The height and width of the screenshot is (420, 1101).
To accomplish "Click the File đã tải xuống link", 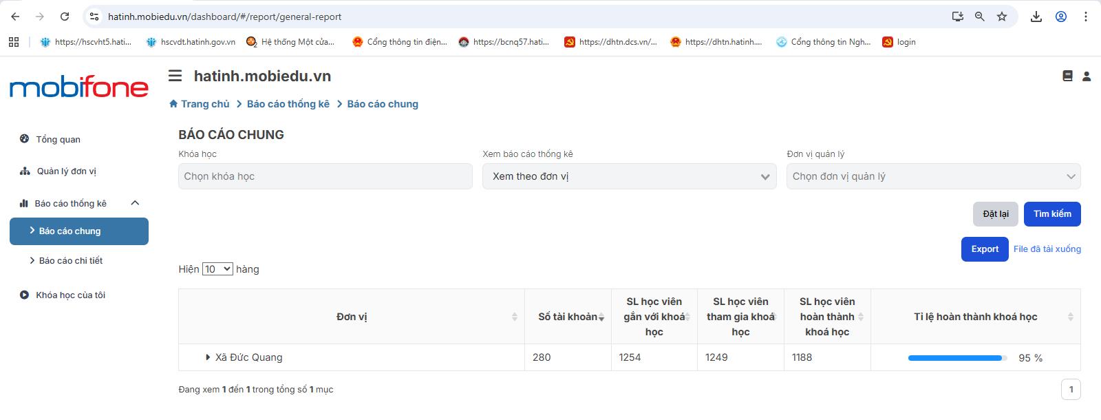I will click(x=1047, y=249).
